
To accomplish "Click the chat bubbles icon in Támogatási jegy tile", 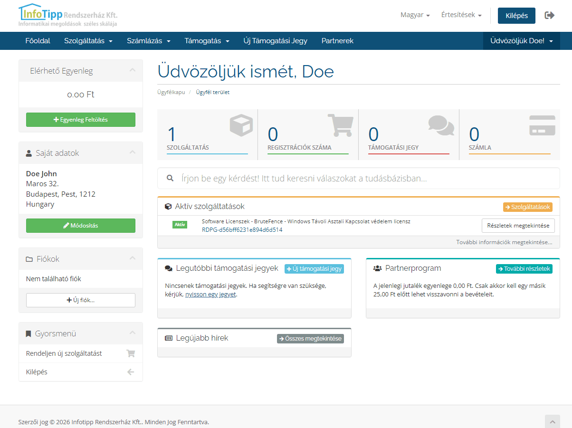I will (441, 125).
